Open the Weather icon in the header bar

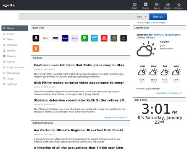click(x=168, y=6)
